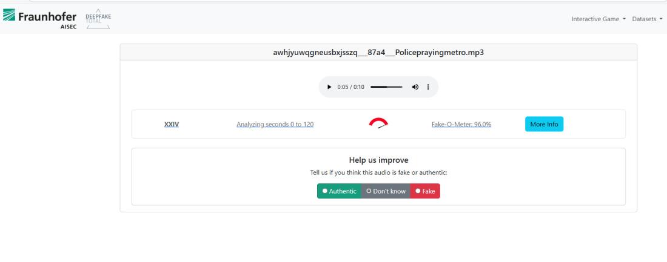Viewport: 667px width, 262px height.
Task: Click the Policeprayingmetro.mp3 file name header
Action: coord(378,52)
